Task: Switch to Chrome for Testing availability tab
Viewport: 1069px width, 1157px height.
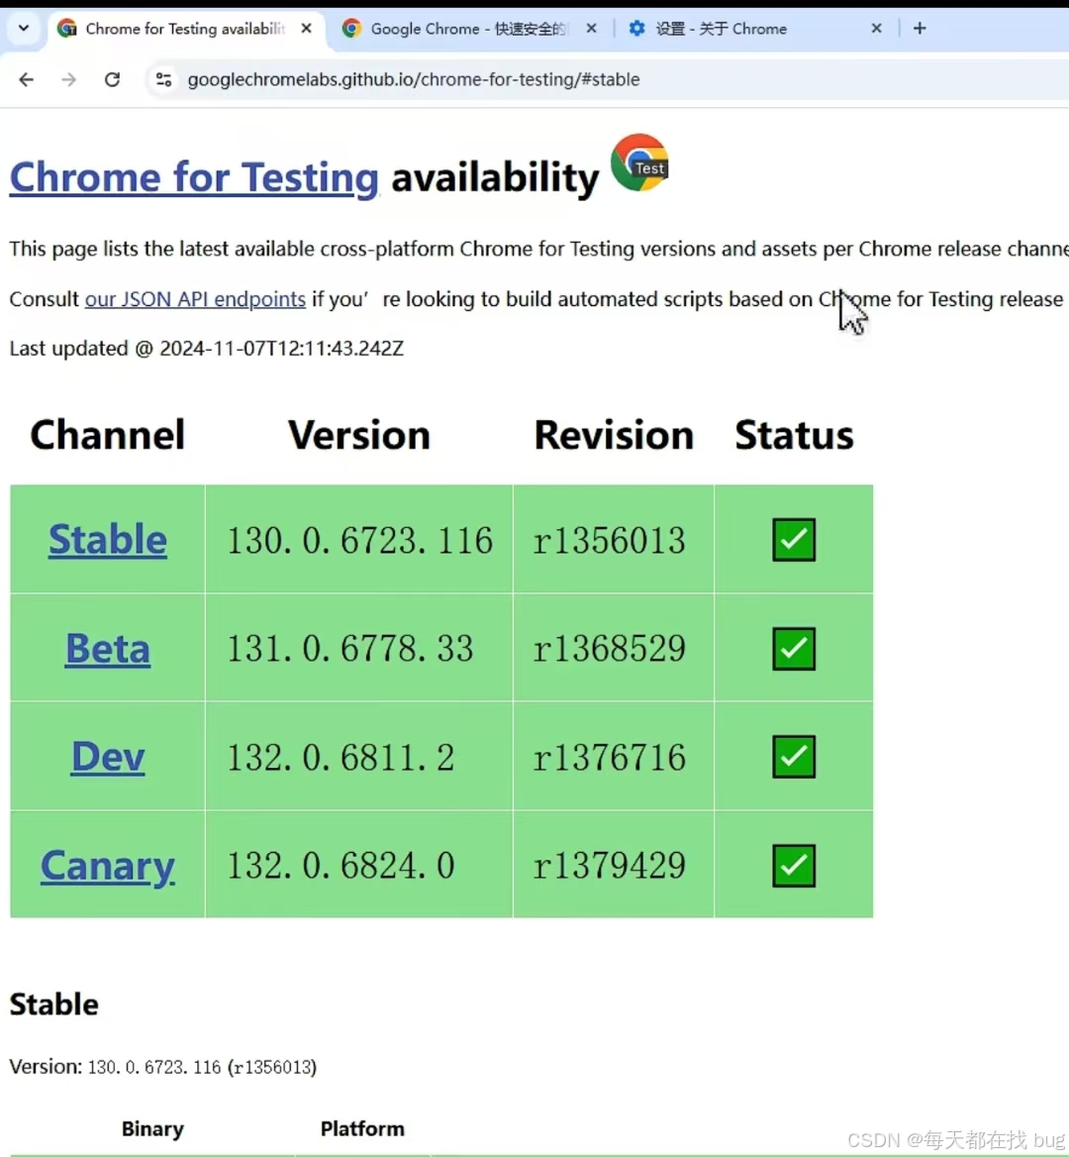Action: point(184,29)
